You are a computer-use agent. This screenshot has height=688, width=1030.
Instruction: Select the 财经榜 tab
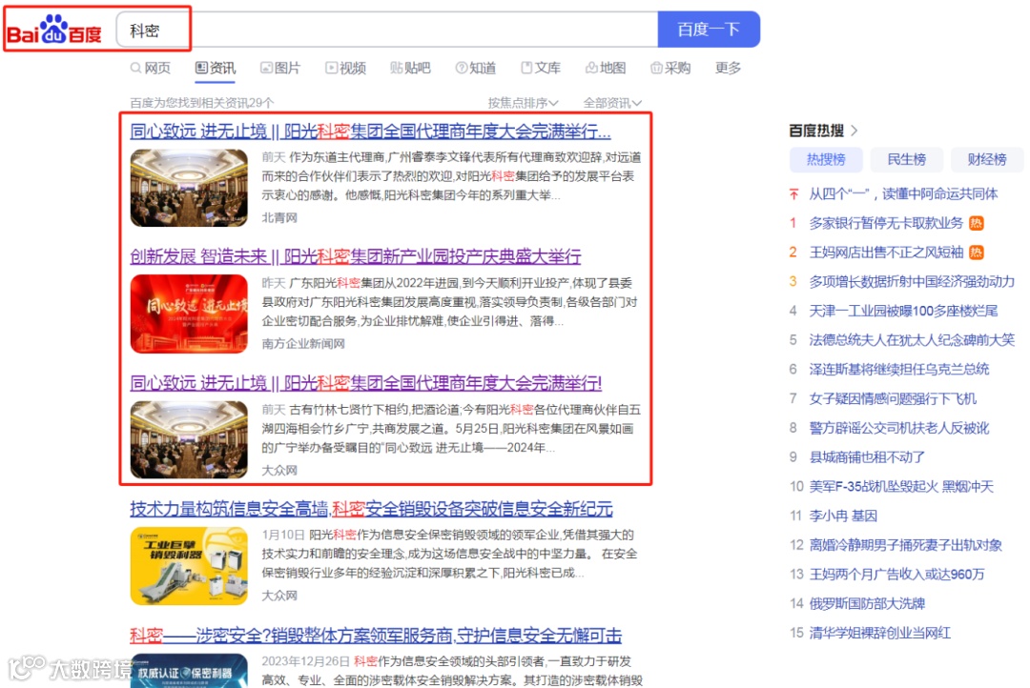[x=987, y=159]
